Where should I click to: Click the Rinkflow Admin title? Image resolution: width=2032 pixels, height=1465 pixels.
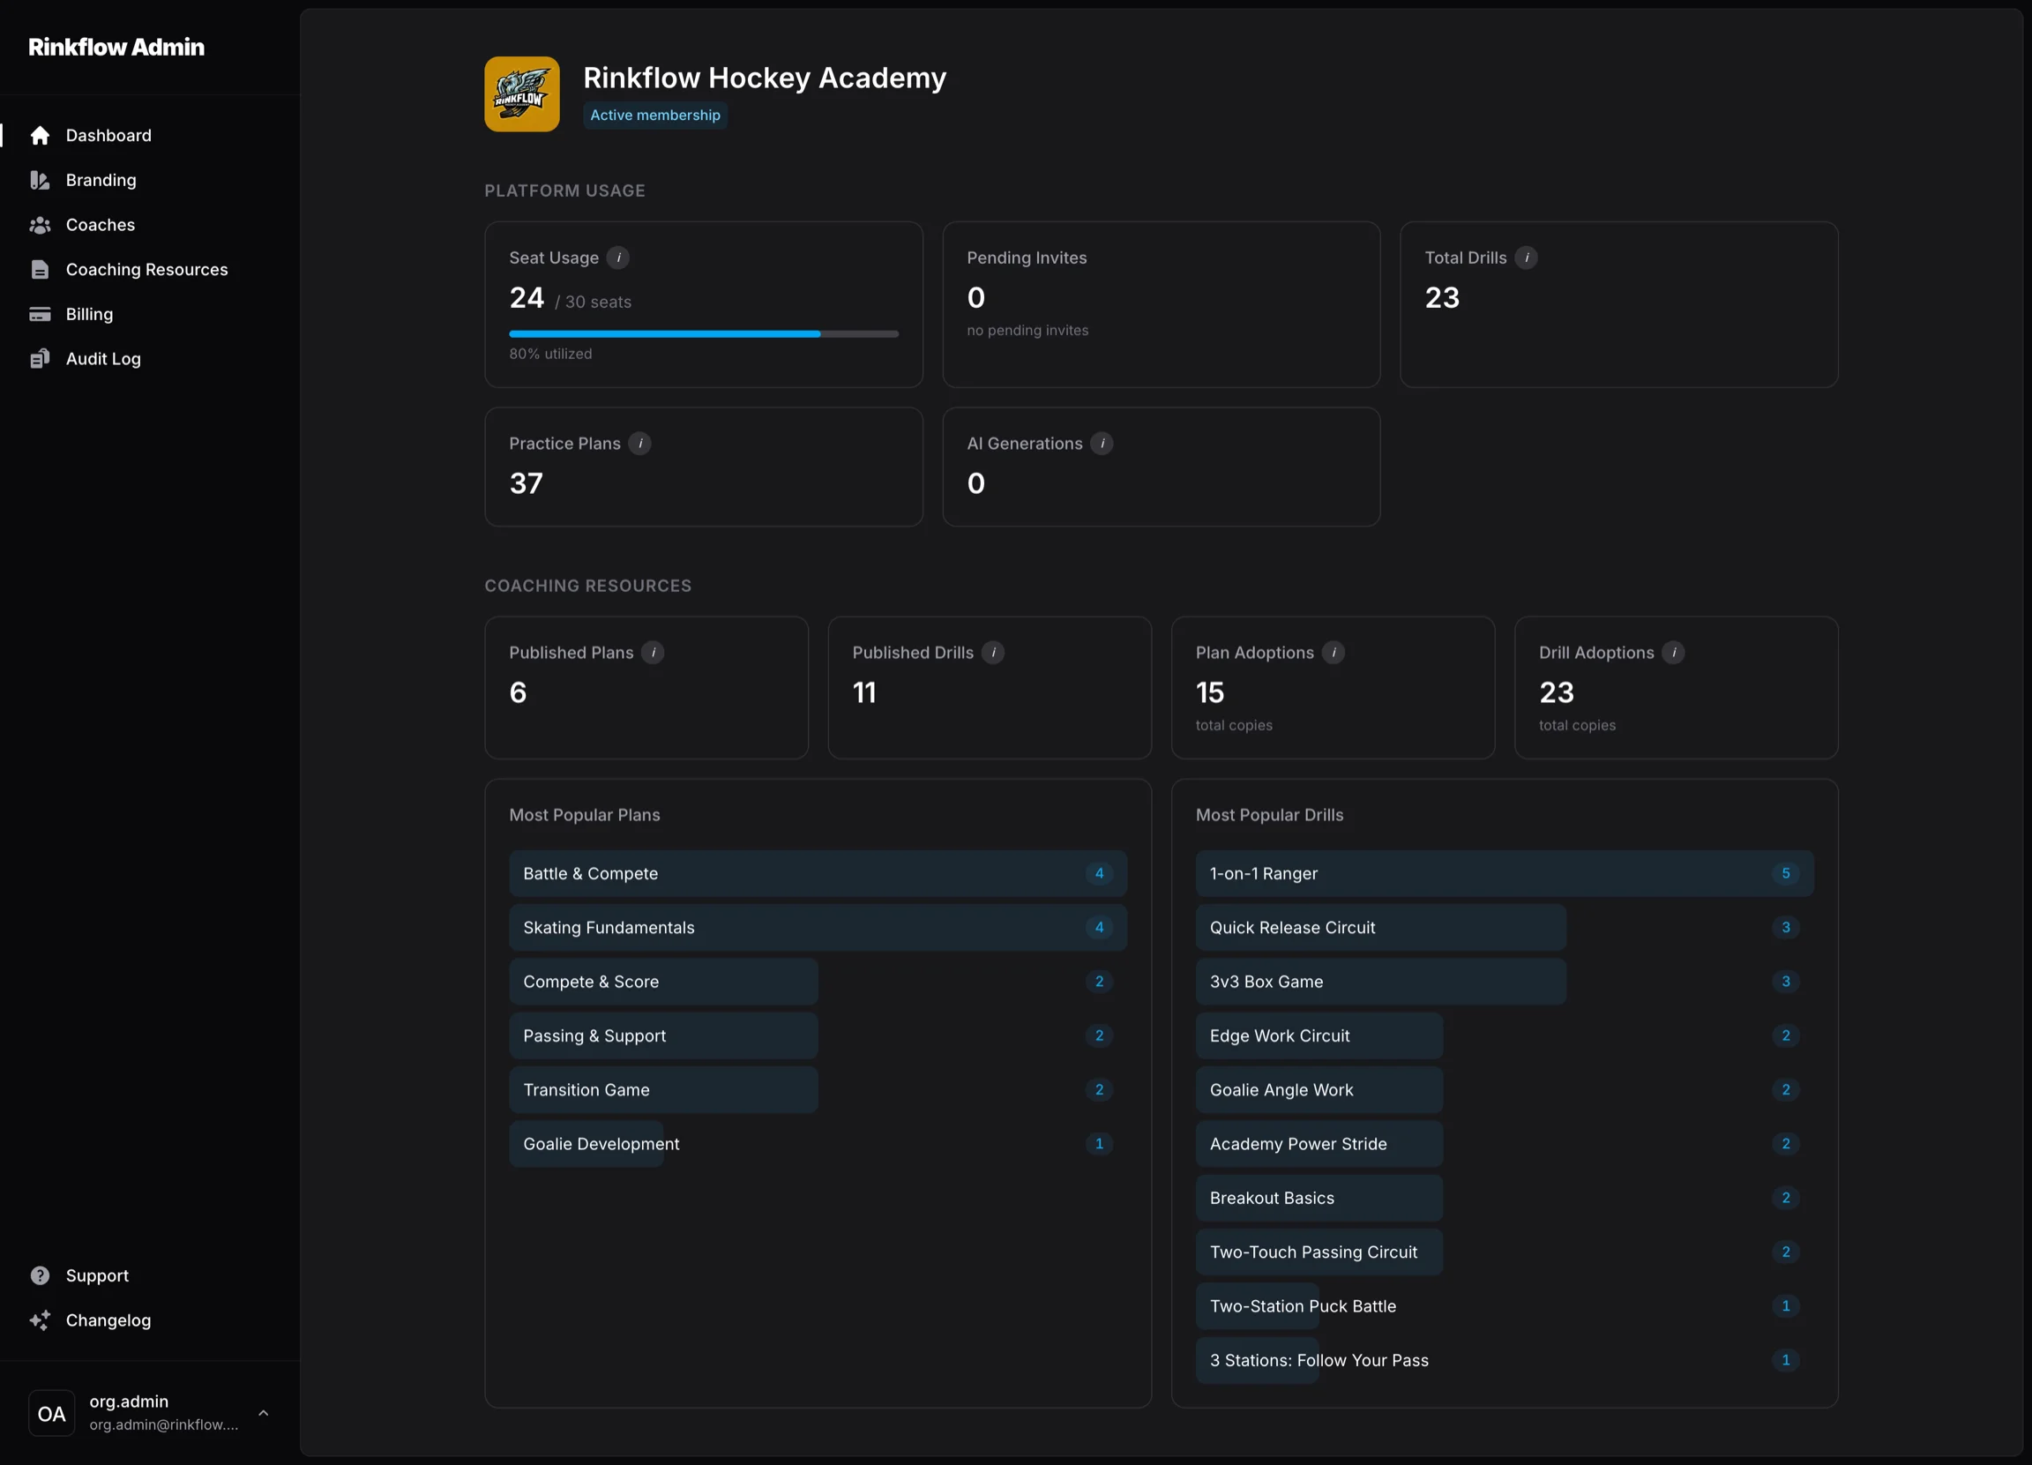click(x=116, y=47)
